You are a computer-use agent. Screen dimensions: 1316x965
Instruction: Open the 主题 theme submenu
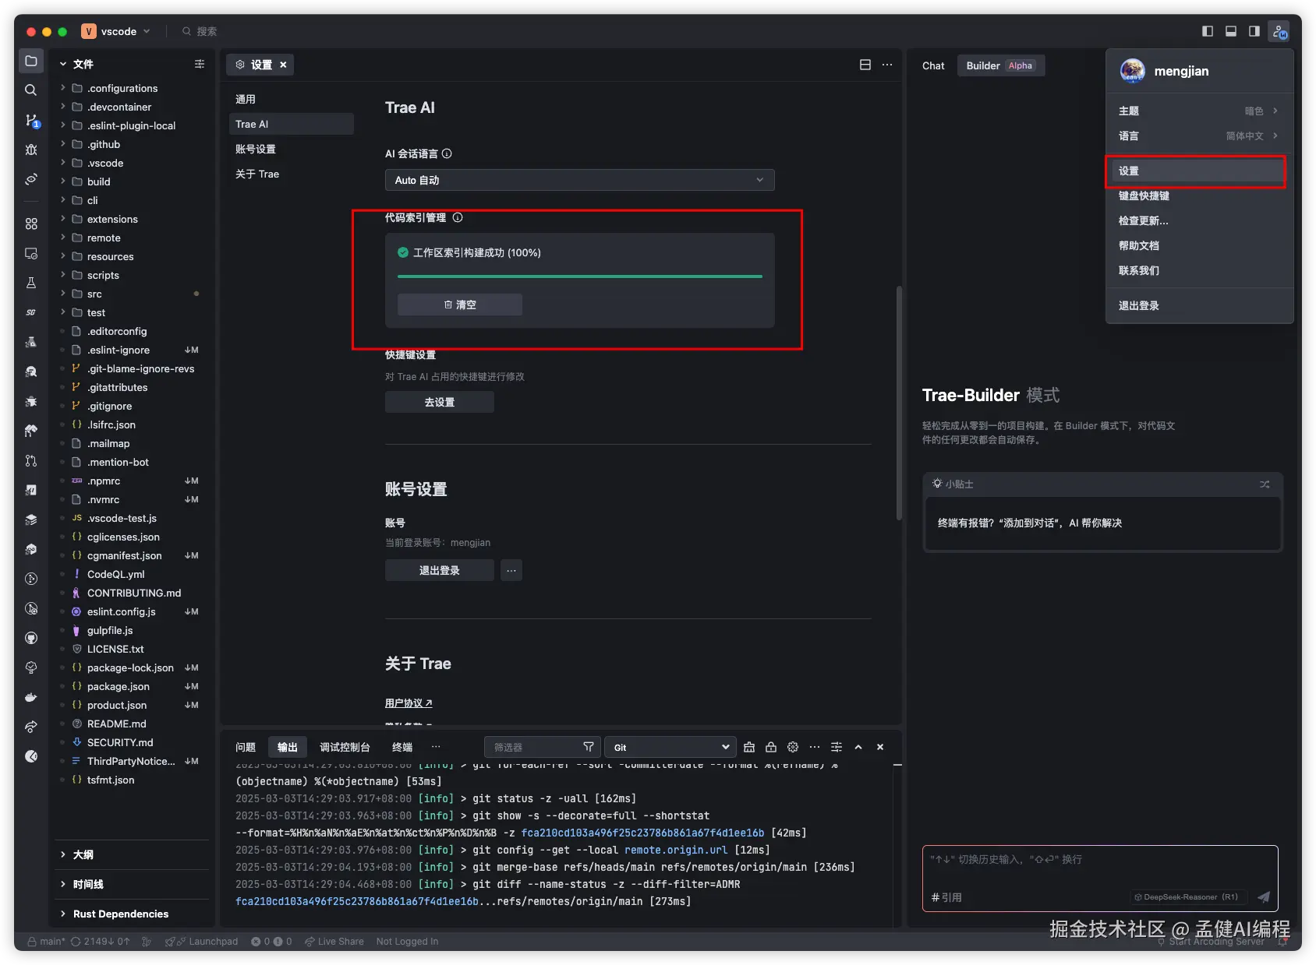[x=1199, y=111]
